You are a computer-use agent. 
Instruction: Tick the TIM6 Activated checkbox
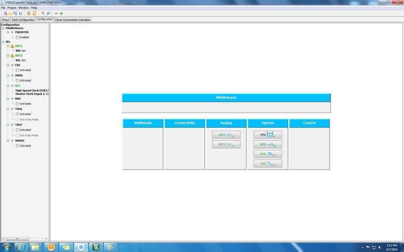pos(17,114)
